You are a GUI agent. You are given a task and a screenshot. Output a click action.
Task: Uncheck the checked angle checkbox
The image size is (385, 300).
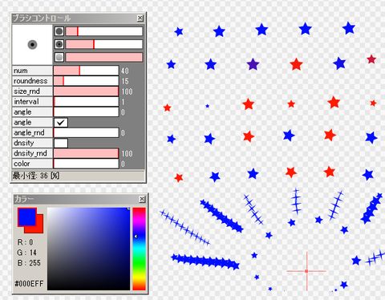(61, 123)
